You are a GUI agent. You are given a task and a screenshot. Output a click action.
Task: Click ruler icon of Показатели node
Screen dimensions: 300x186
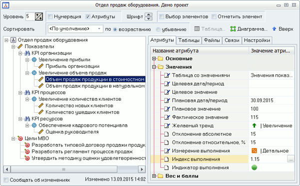coord(20,46)
